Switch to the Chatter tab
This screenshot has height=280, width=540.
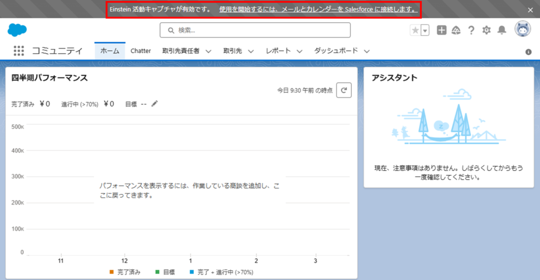140,51
